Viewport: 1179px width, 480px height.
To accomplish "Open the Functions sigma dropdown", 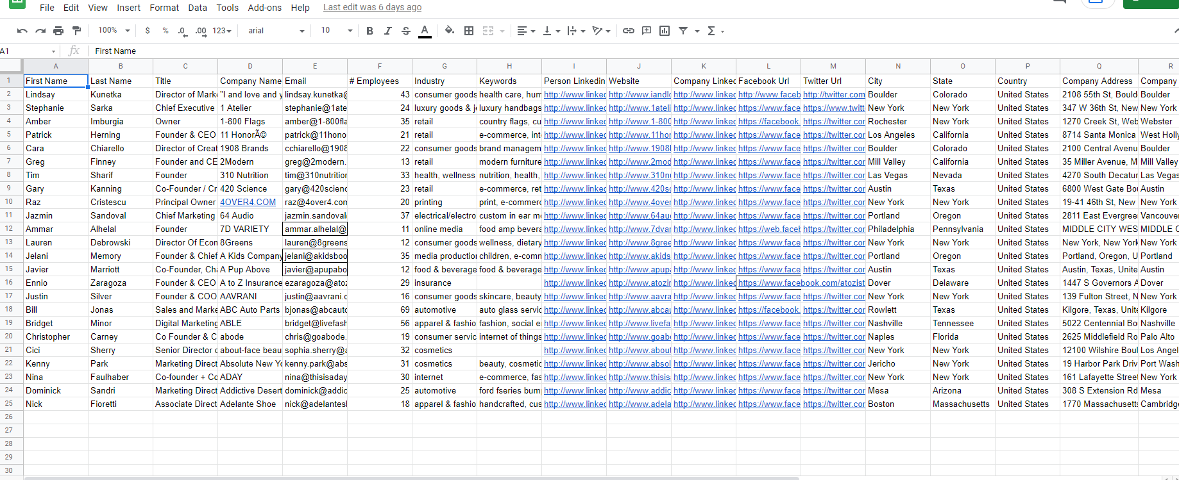I will pyautogui.click(x=715, y=31).
